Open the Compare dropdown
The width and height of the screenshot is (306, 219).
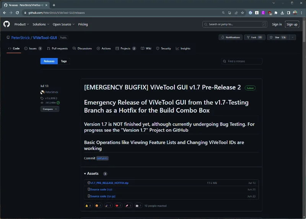pos(50,109)
